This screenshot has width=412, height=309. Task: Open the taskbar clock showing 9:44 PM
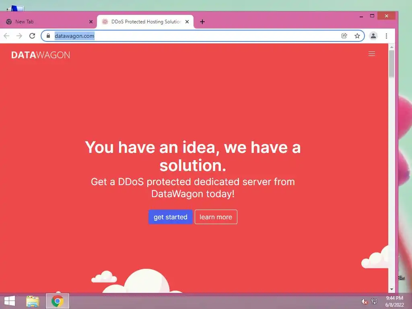coord(394,301)
